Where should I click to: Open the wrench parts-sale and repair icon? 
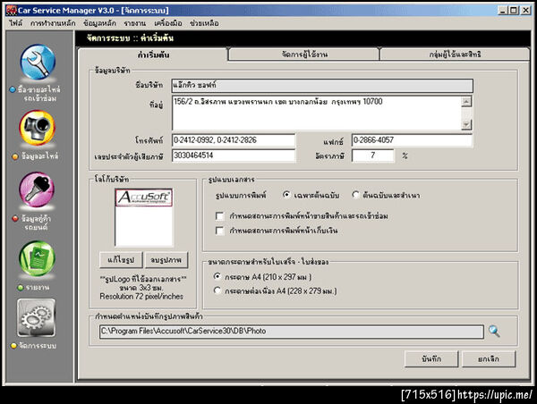pos(38,63)
